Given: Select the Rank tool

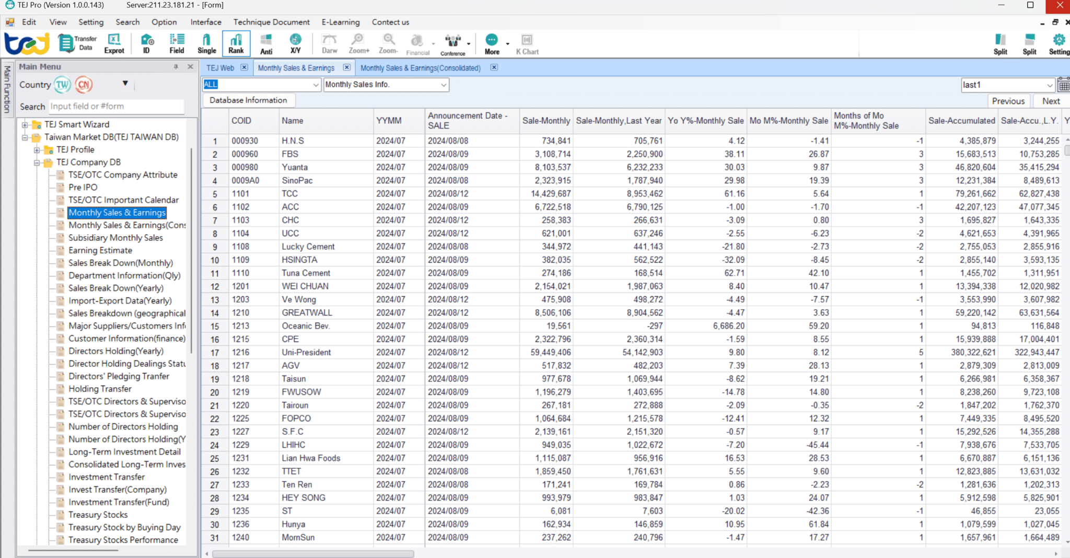Looking at the screenshot, I should point(236,43).
